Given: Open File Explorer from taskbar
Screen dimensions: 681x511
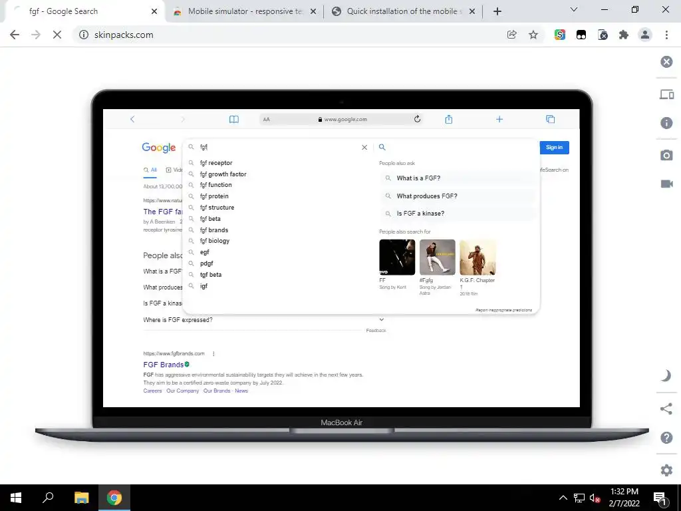Looking at the screenshot, I should click(81, 498).
